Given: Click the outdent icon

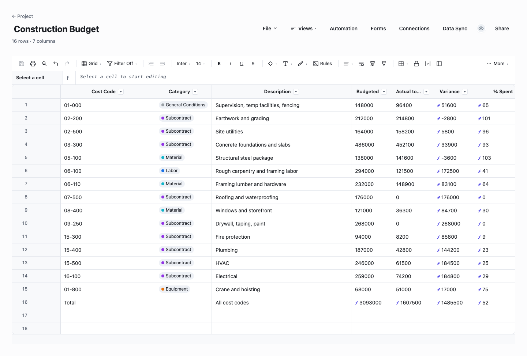Looking at the screenshot, I should (x=162, y=64).
